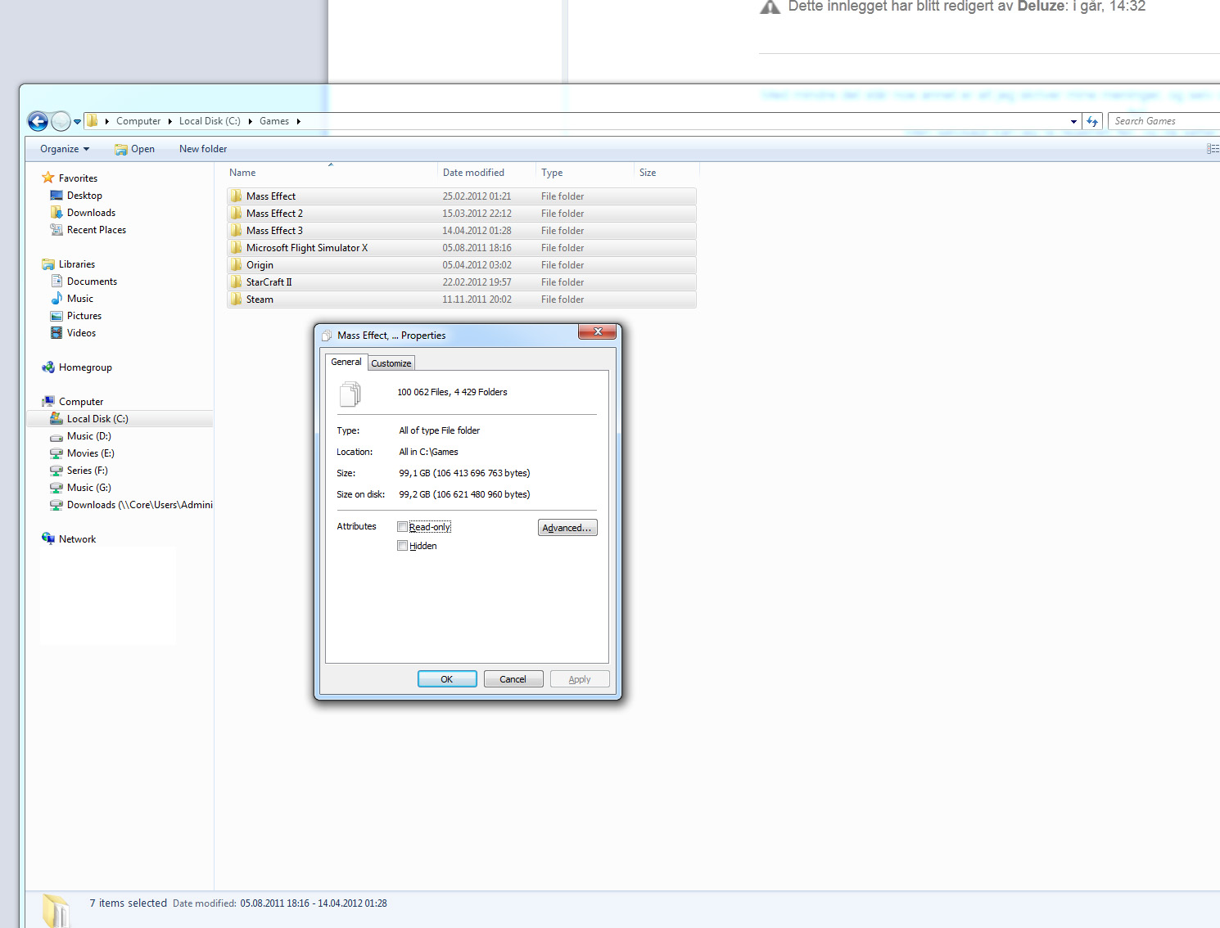
Task: Select the Mass Effect folder icon
Action: (x=237, y=196)
